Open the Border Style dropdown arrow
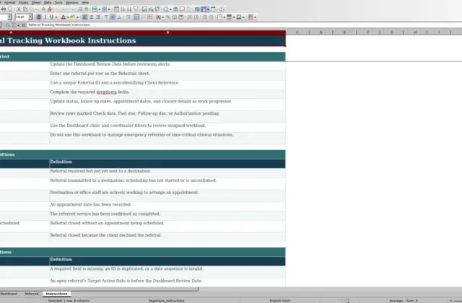This screenshot has width=462, height=303. tap(234, 17)
